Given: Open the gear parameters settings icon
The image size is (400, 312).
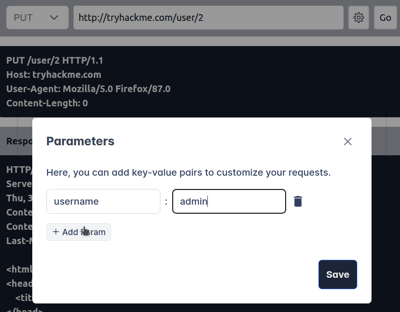Looking at the screenshot, I should 359,18.
